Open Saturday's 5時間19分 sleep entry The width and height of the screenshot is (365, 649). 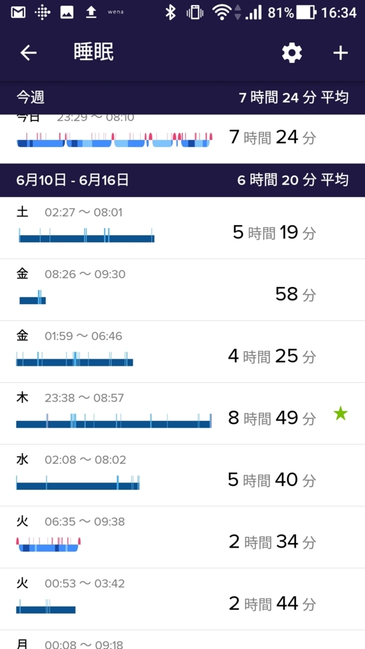click(182, 227)
